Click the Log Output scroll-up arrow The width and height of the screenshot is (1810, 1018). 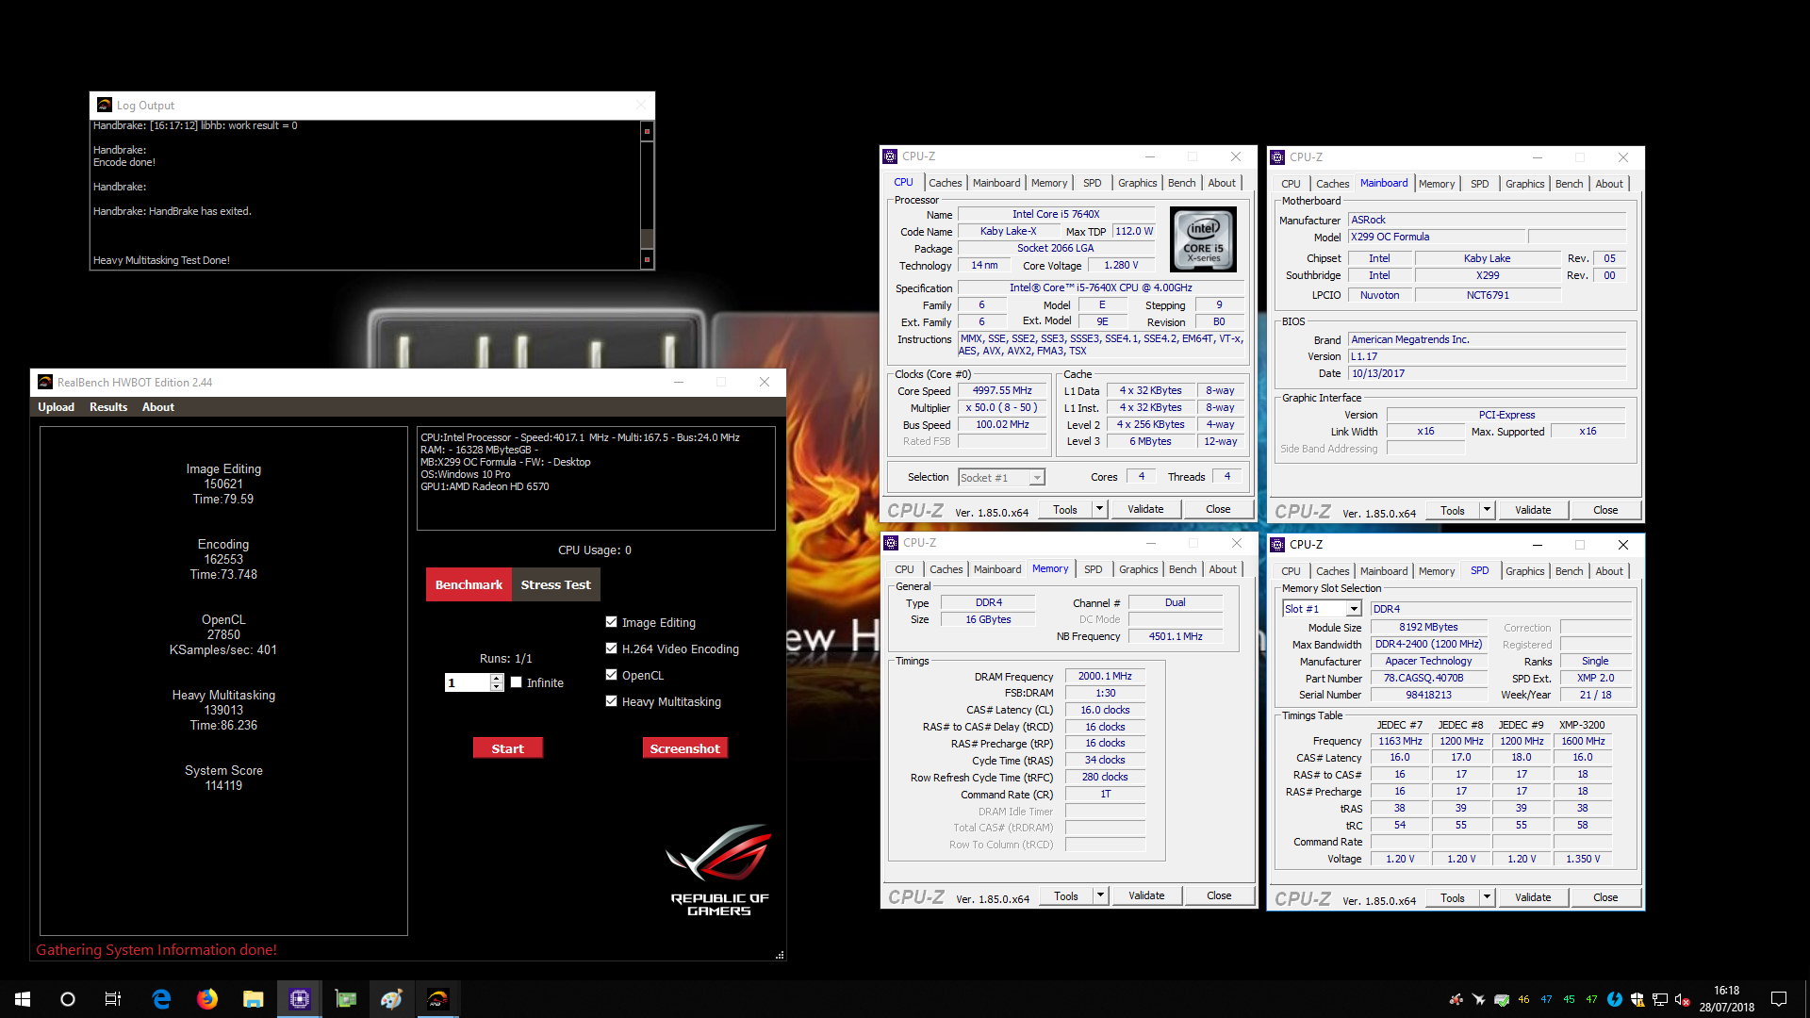coord(647,131)
